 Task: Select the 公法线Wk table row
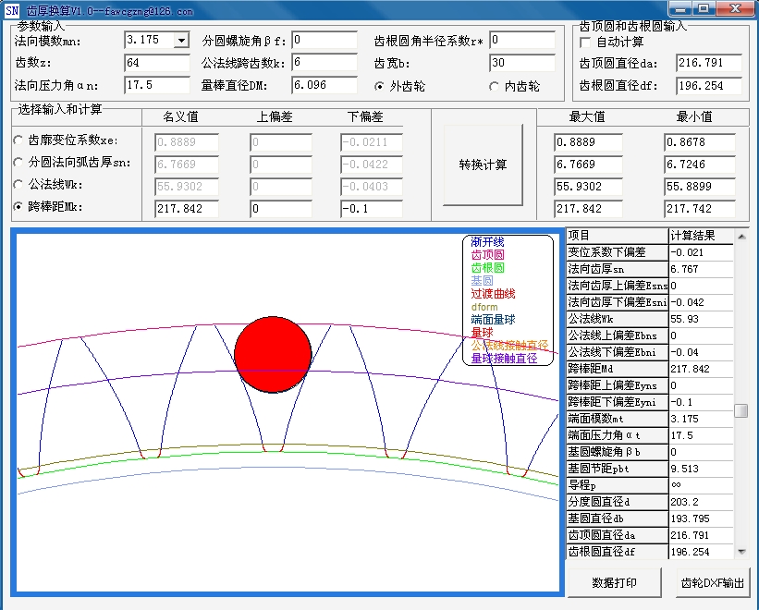tap(650, 319)
